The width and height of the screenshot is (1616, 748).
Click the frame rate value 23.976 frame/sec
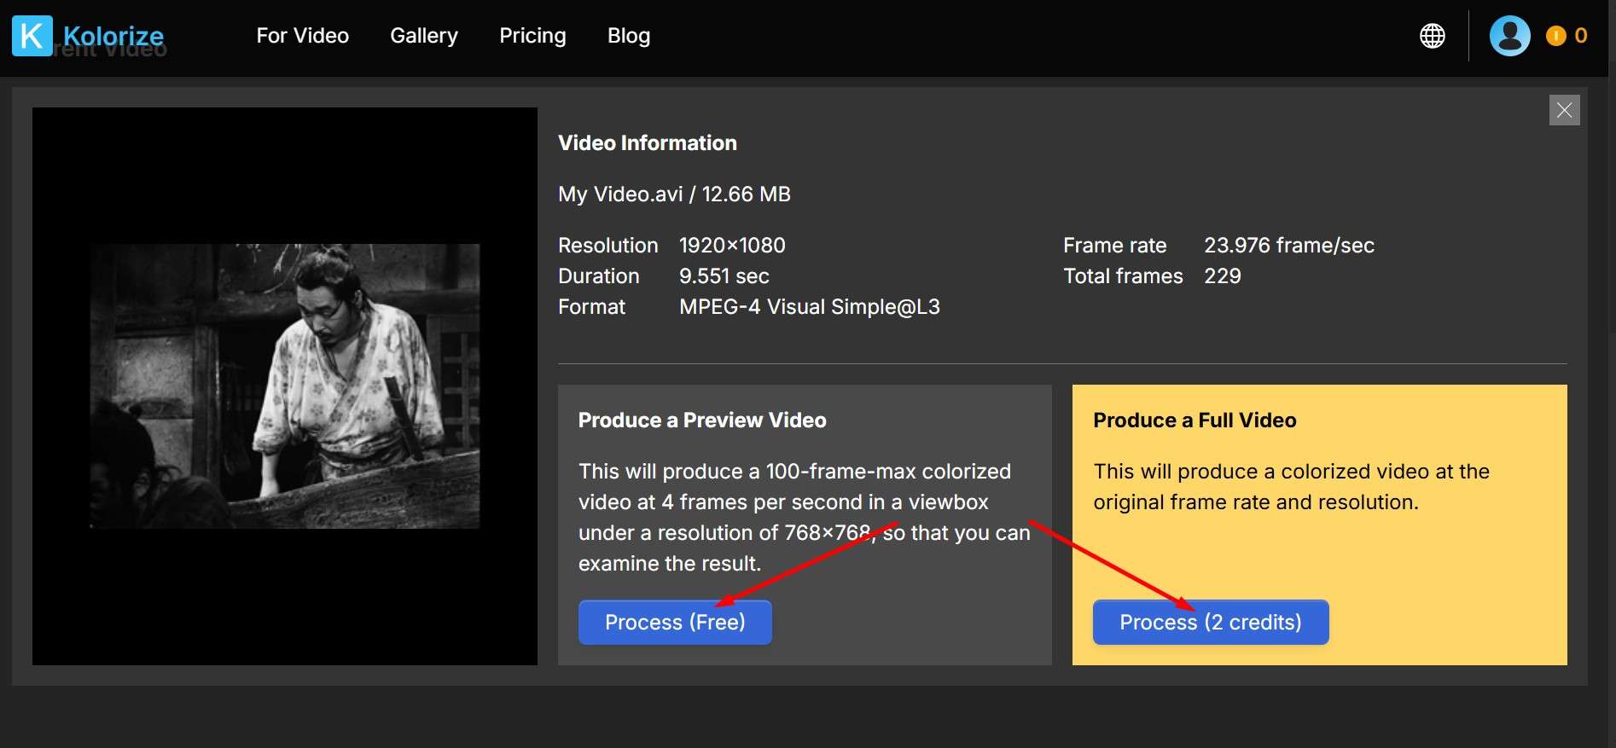coord(1289,246)
